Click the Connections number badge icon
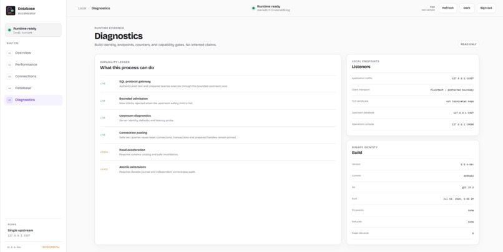This screenshot has width=503, height=252. (x=9, y=76)
